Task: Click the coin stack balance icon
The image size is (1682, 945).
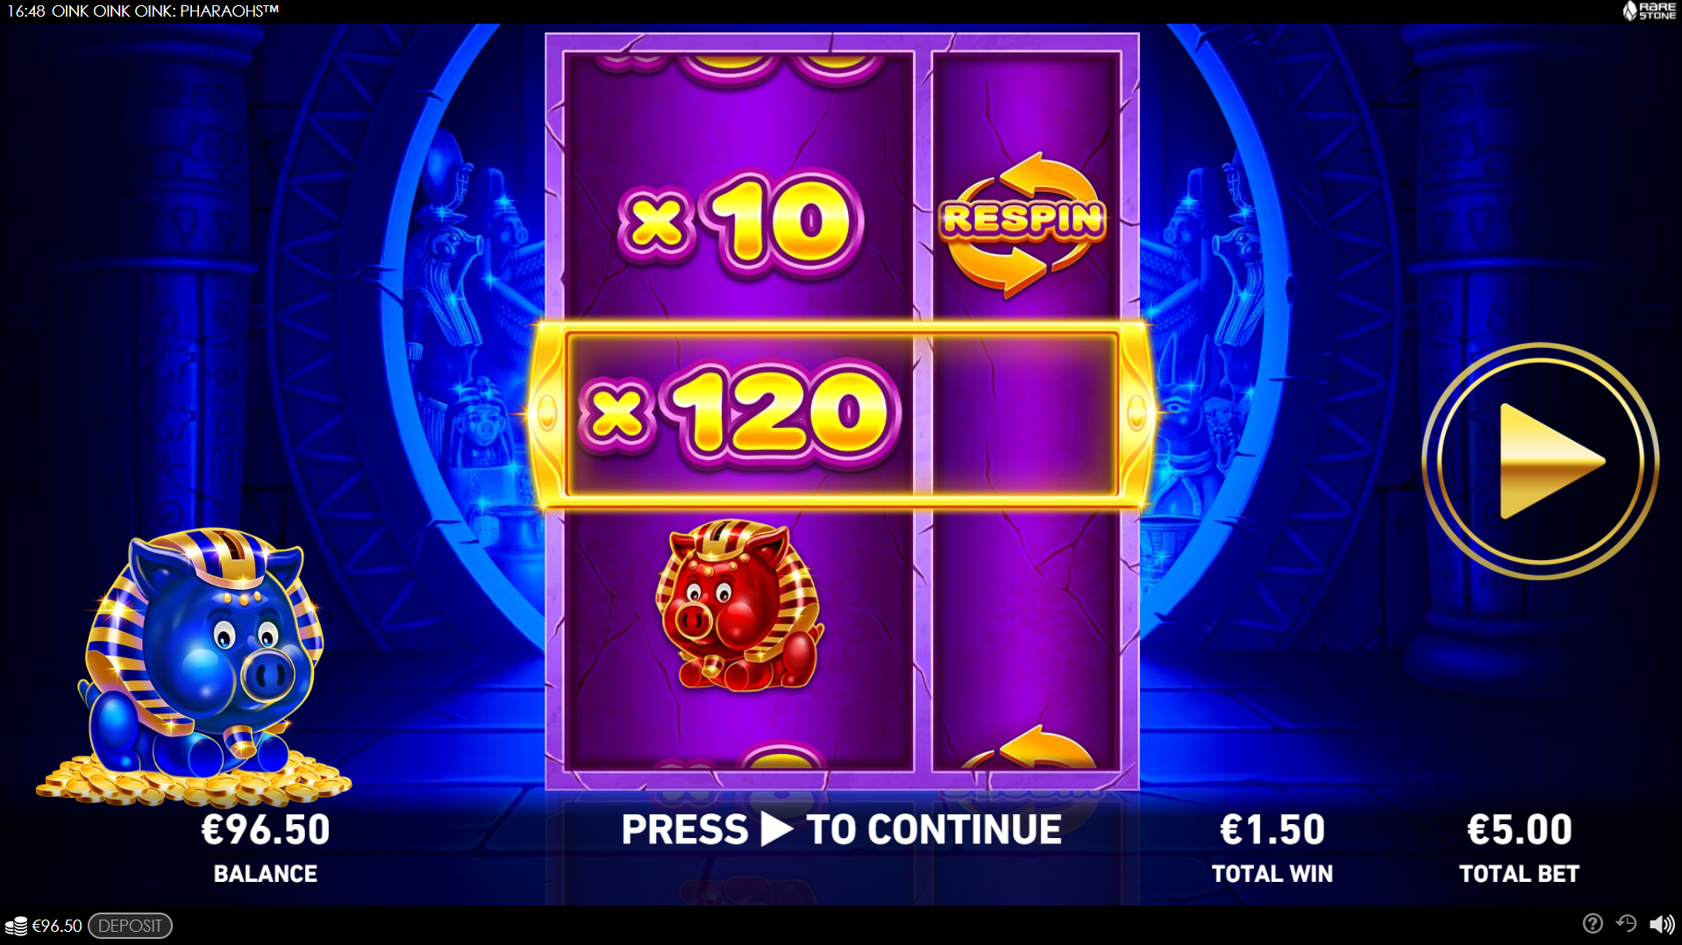Action: point(16,926)
